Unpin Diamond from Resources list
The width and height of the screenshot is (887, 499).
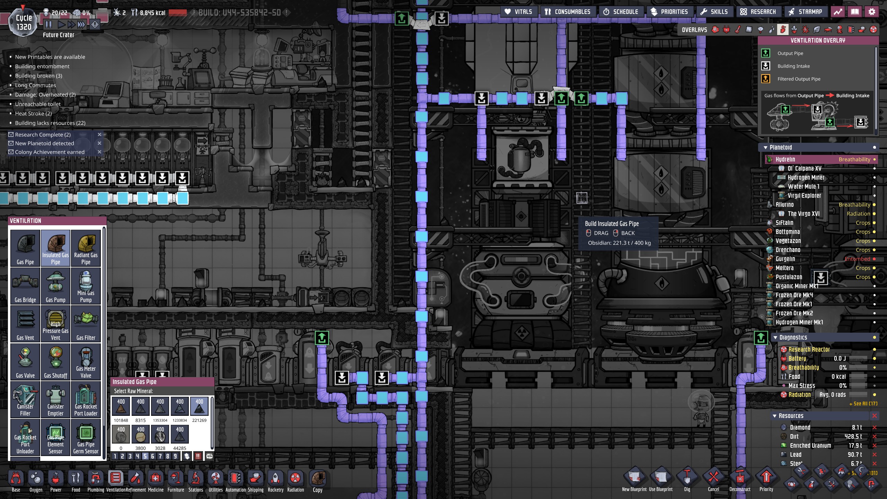[x=874, y=427]
